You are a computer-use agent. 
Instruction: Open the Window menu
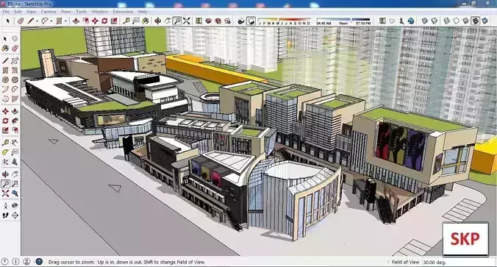99,12
